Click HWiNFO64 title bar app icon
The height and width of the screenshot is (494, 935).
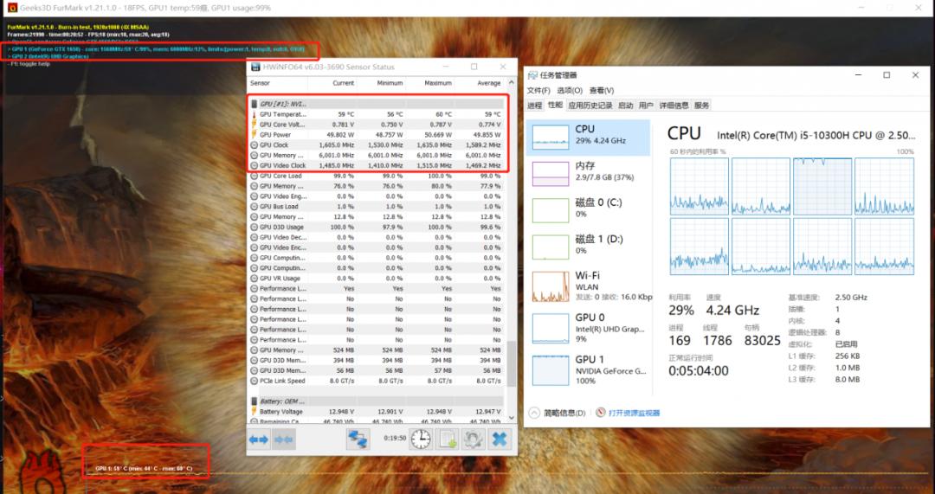point(255,67)
